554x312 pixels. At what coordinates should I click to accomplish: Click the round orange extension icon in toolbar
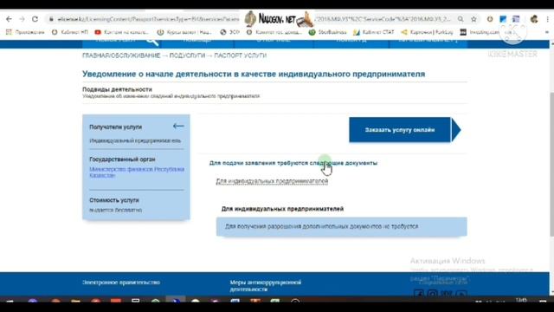click(490, 19)
